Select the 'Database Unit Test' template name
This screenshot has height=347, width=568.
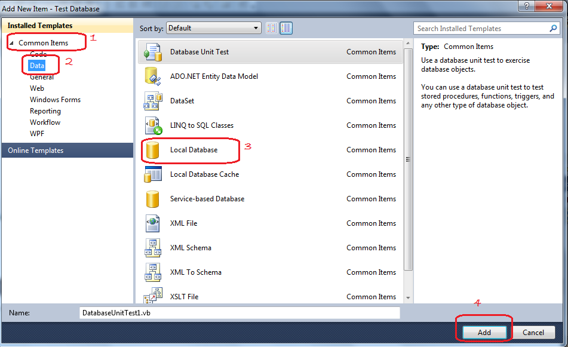pos(199,52)
